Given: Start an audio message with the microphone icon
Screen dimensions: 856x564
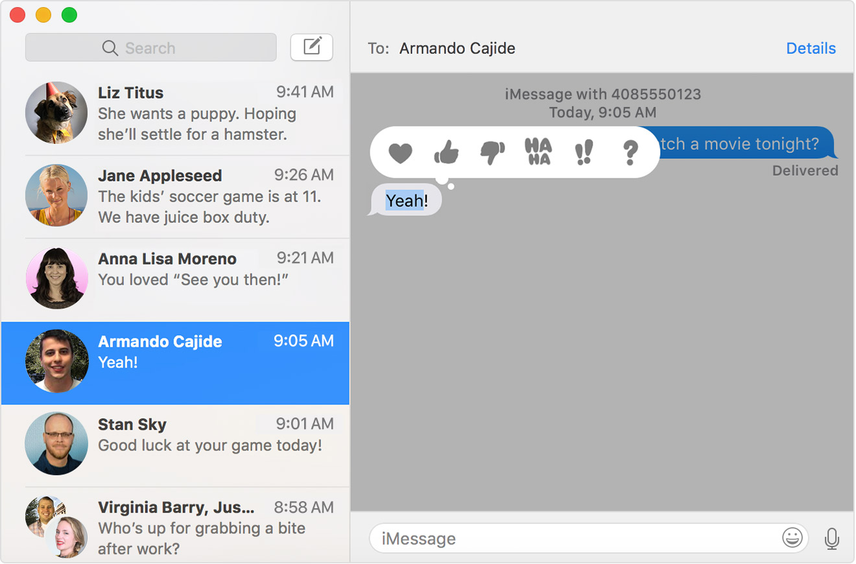Looking at the screenshot, I should click(832, 538).
